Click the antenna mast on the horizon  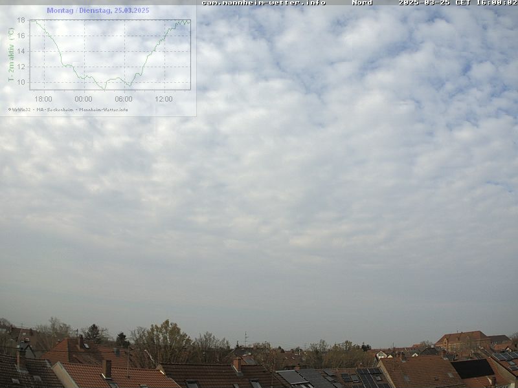pyautogui.click(x=245, y=339)
